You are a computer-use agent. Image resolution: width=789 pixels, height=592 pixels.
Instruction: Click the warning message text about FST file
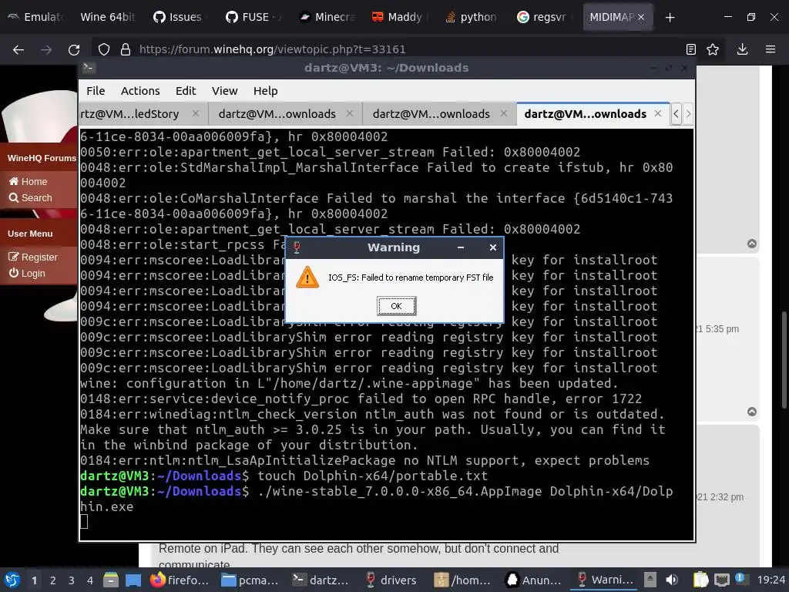[411, 277]
